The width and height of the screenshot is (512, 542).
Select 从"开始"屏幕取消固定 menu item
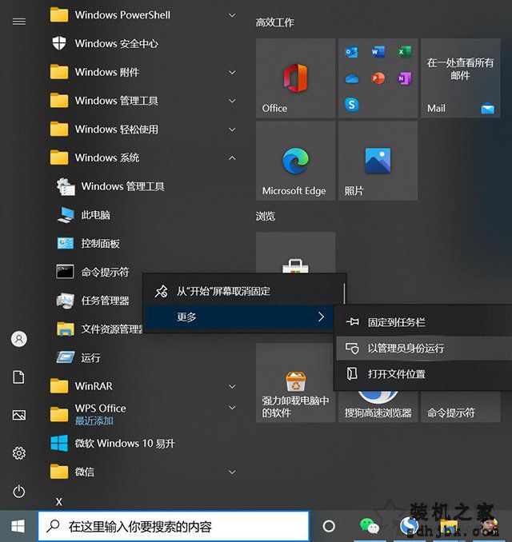[244, 292]
